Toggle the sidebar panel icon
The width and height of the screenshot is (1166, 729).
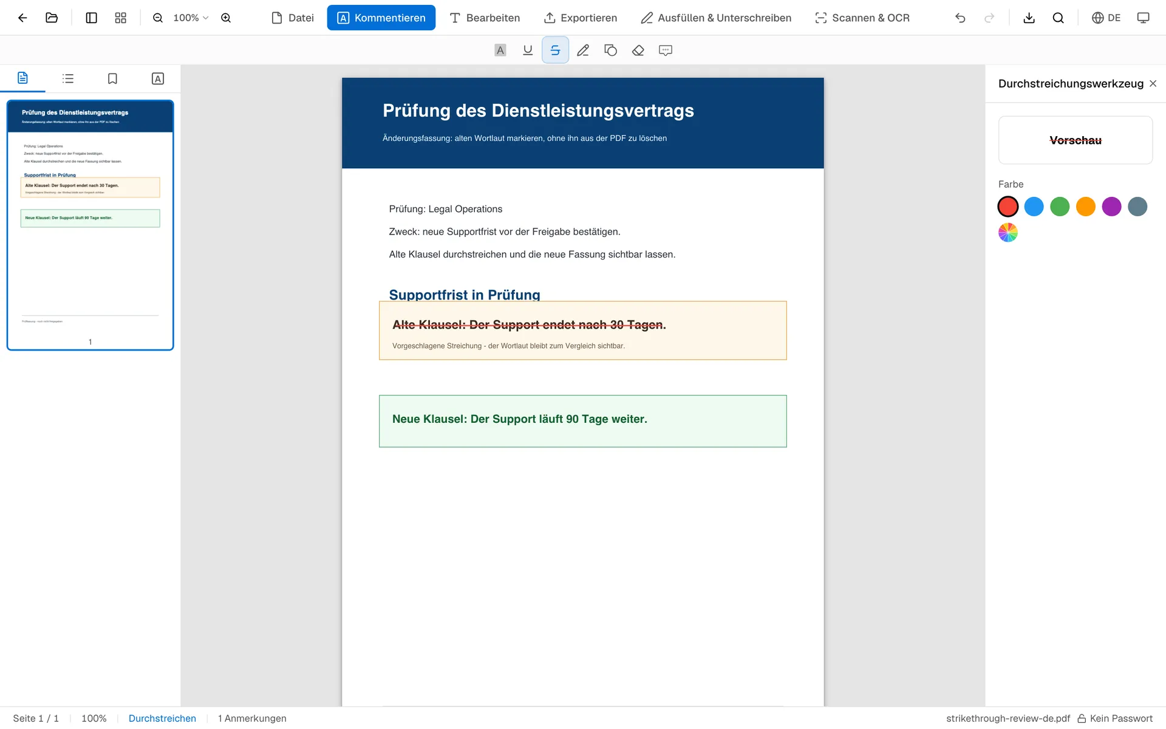point(92,18)
